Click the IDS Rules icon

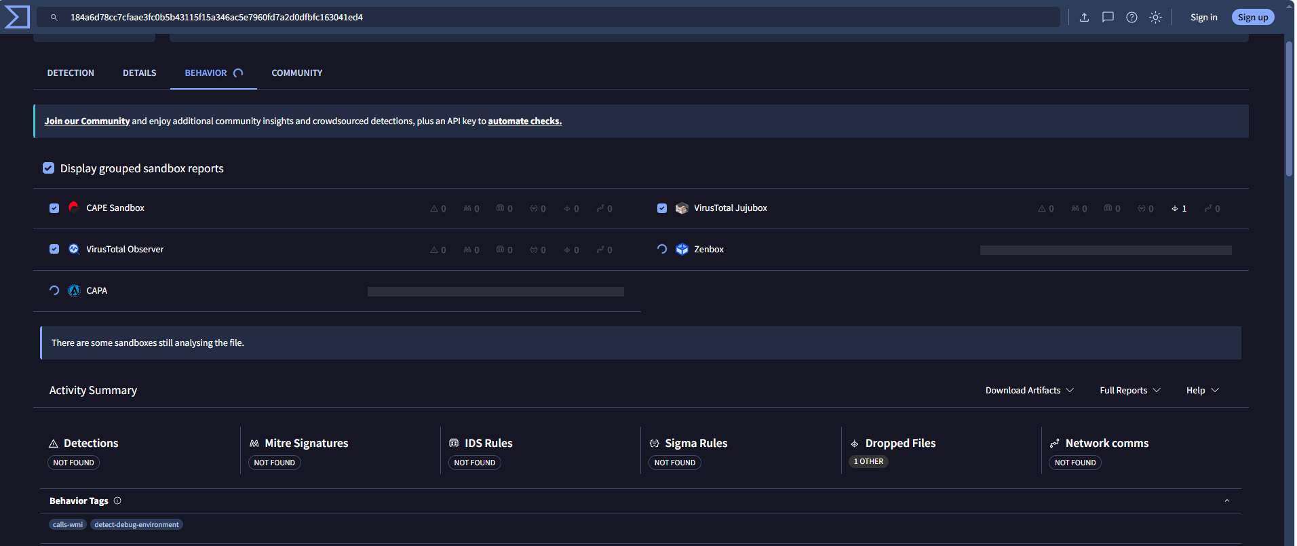coord(454,443)
